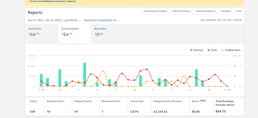The width and height of the screenshot is (258, 118).
Task: Open the Feedback form
Action: pos(226,11)
